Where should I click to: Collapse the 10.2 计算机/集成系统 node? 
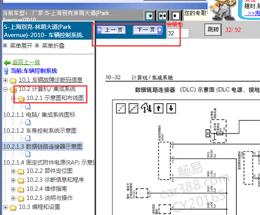click(x=5, y=89)
